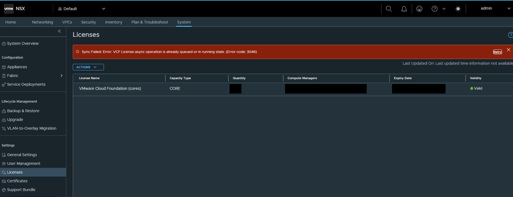Screen dimensions: 513x197
Task: Switch to the Networking tab
Action: 42,22
